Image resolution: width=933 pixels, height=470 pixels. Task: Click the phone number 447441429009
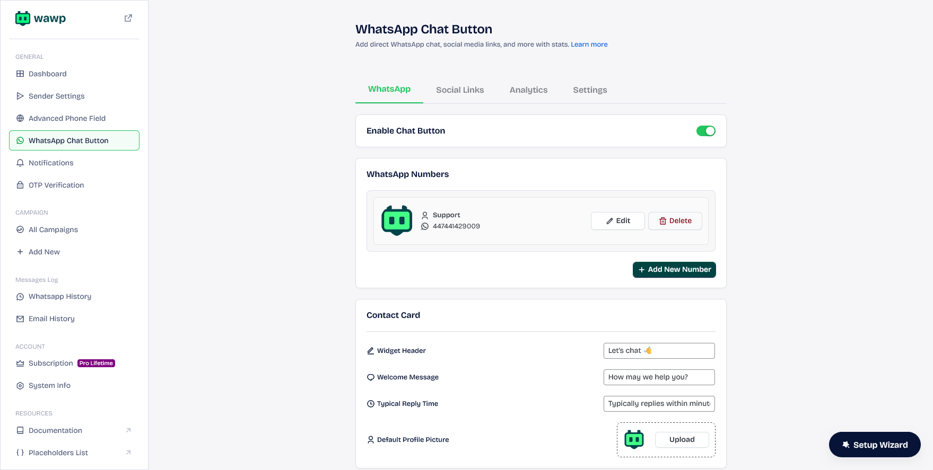tap(456, 226)
